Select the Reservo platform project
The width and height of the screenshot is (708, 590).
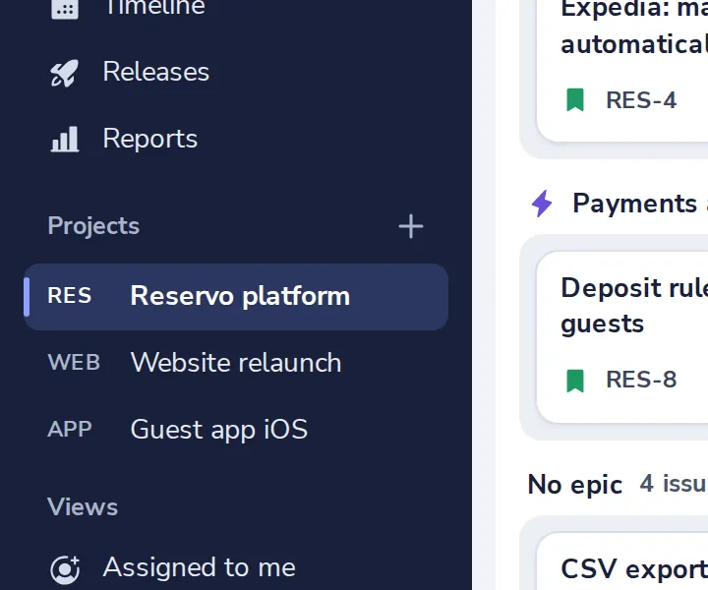[236, 297]
